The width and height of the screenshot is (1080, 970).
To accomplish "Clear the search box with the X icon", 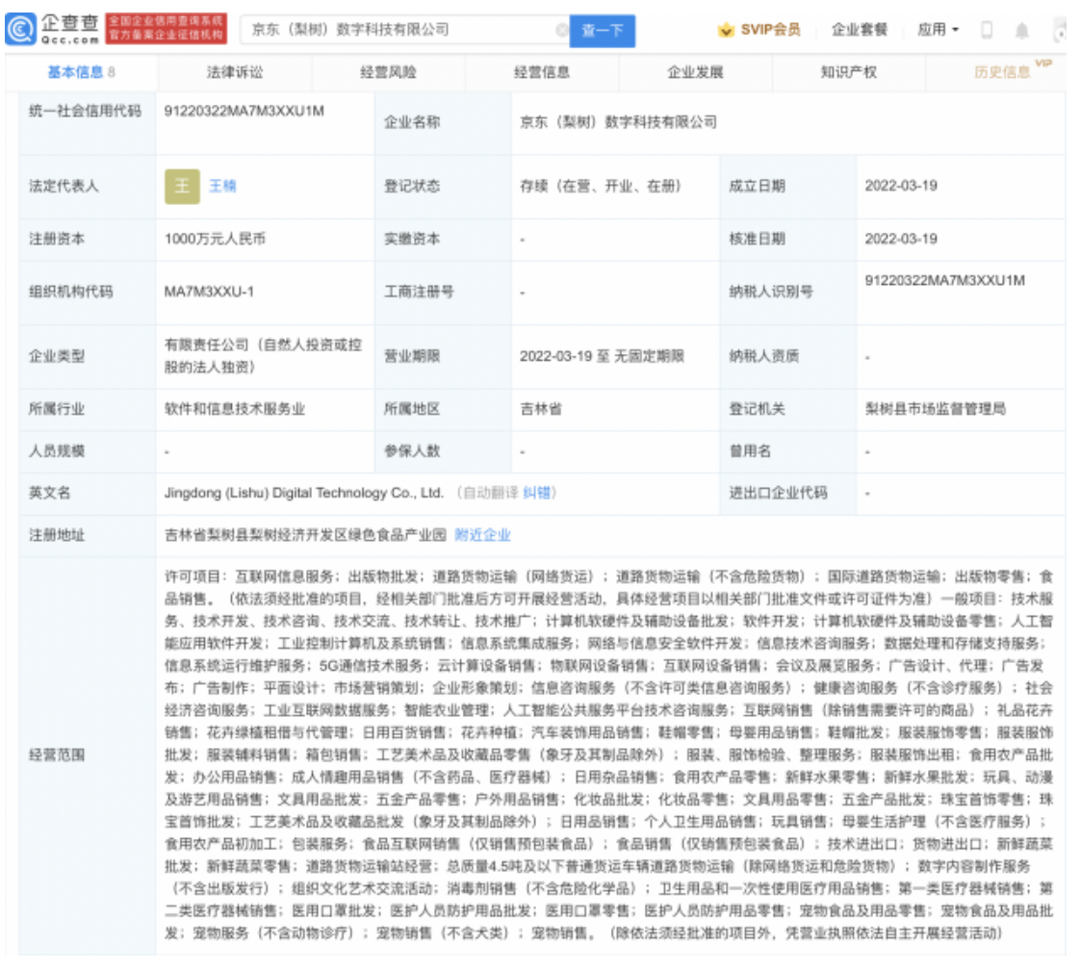I will [561, 30].
